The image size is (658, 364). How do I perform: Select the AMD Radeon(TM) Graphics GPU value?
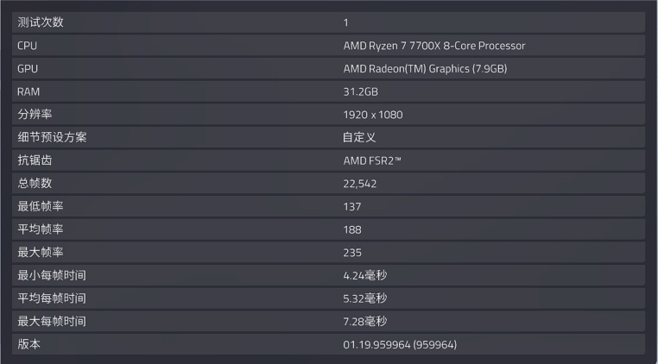click(424, 69)
